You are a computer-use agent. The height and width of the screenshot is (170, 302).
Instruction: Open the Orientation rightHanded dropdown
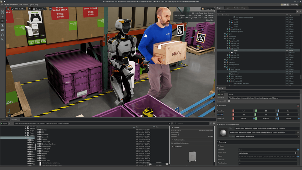(267, 153)
